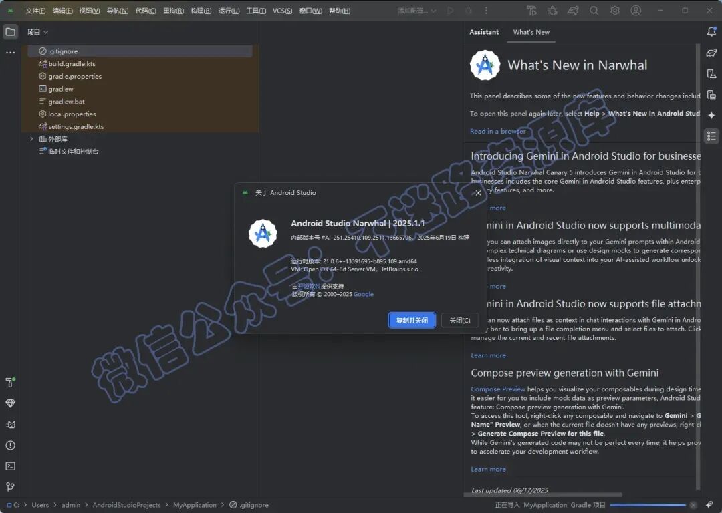Open the 帮助(H) menu
Screen dimensions: 722x513
(340, 11)
